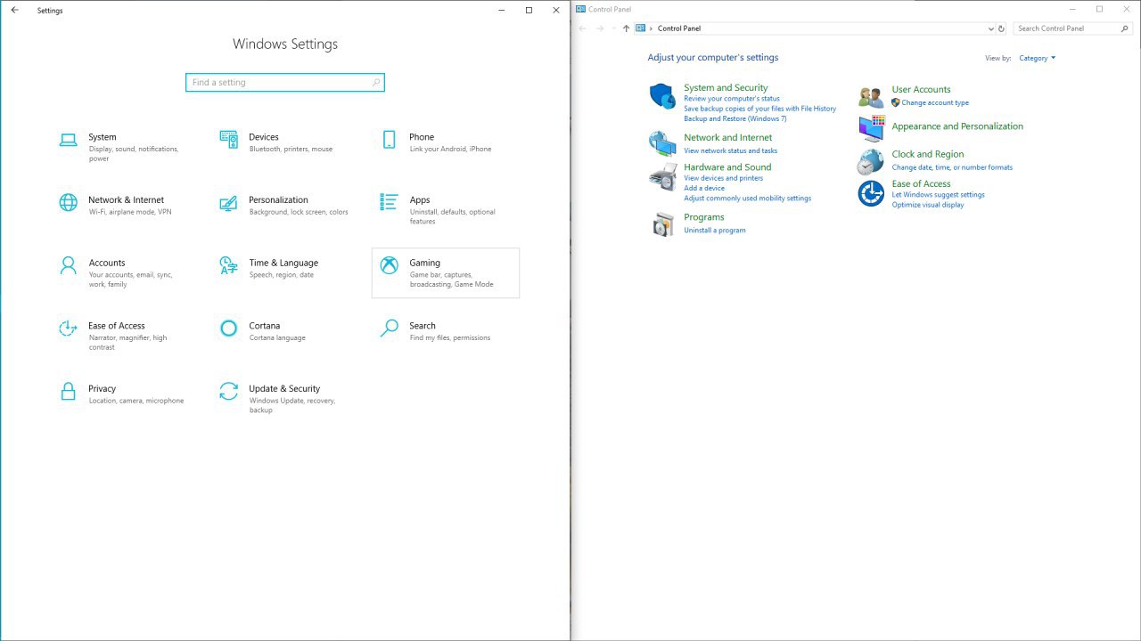Click the Control Panel search magnifier icon
The height and width of the screenshot is (641, 1141).
(1125, 28)
